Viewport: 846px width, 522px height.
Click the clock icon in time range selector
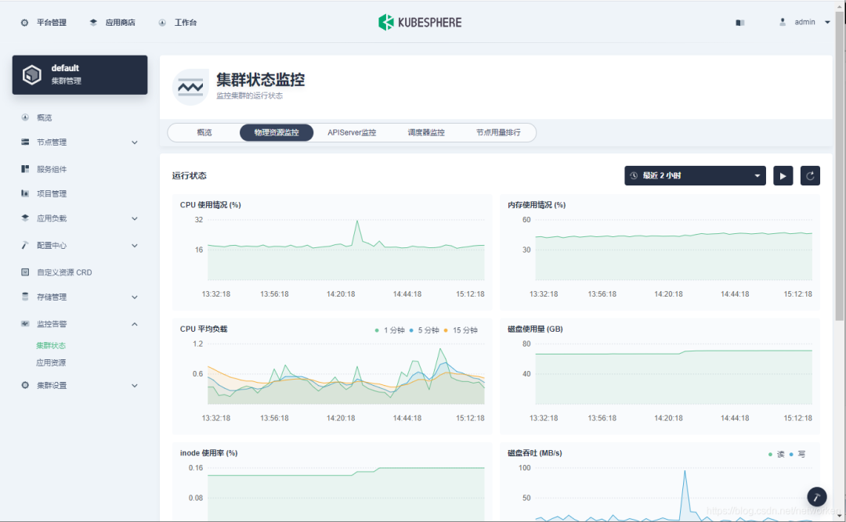(634, 175)
